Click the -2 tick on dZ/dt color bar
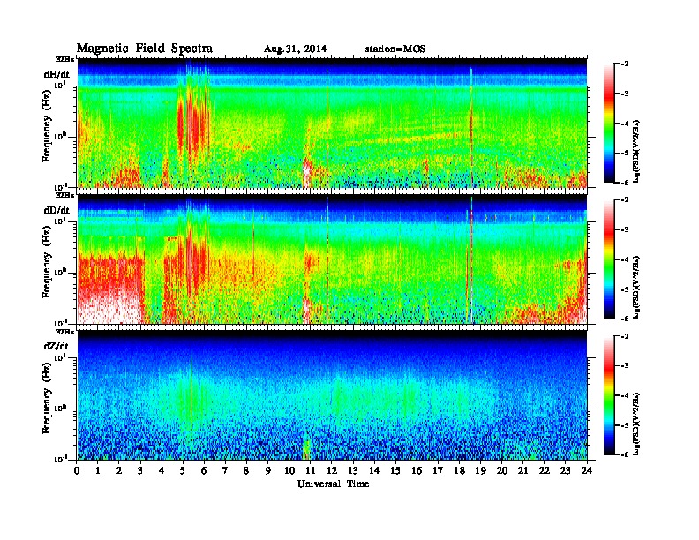Image resolution: width=699 pixels, height=540 pixels. tap(625, 336)
